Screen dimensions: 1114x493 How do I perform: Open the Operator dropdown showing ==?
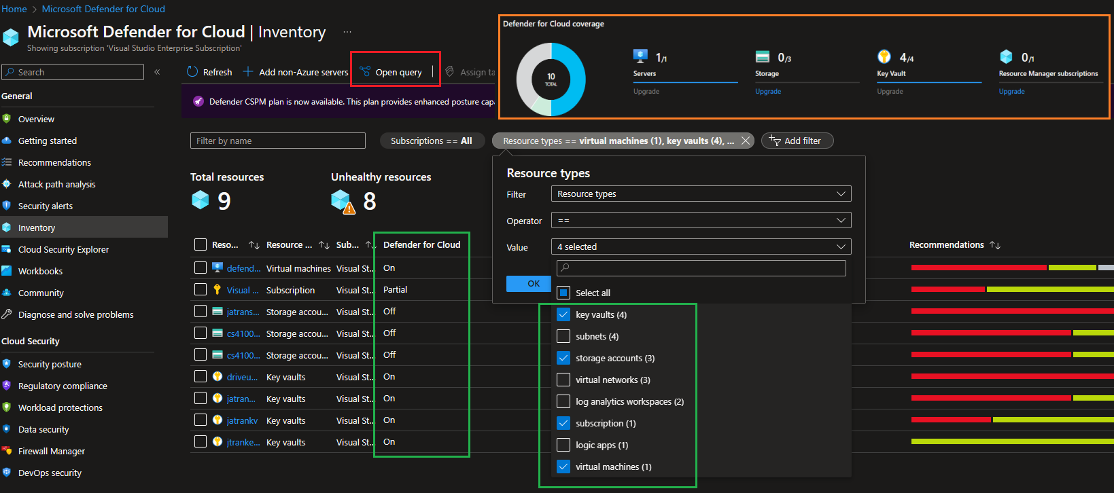point(701,220)
